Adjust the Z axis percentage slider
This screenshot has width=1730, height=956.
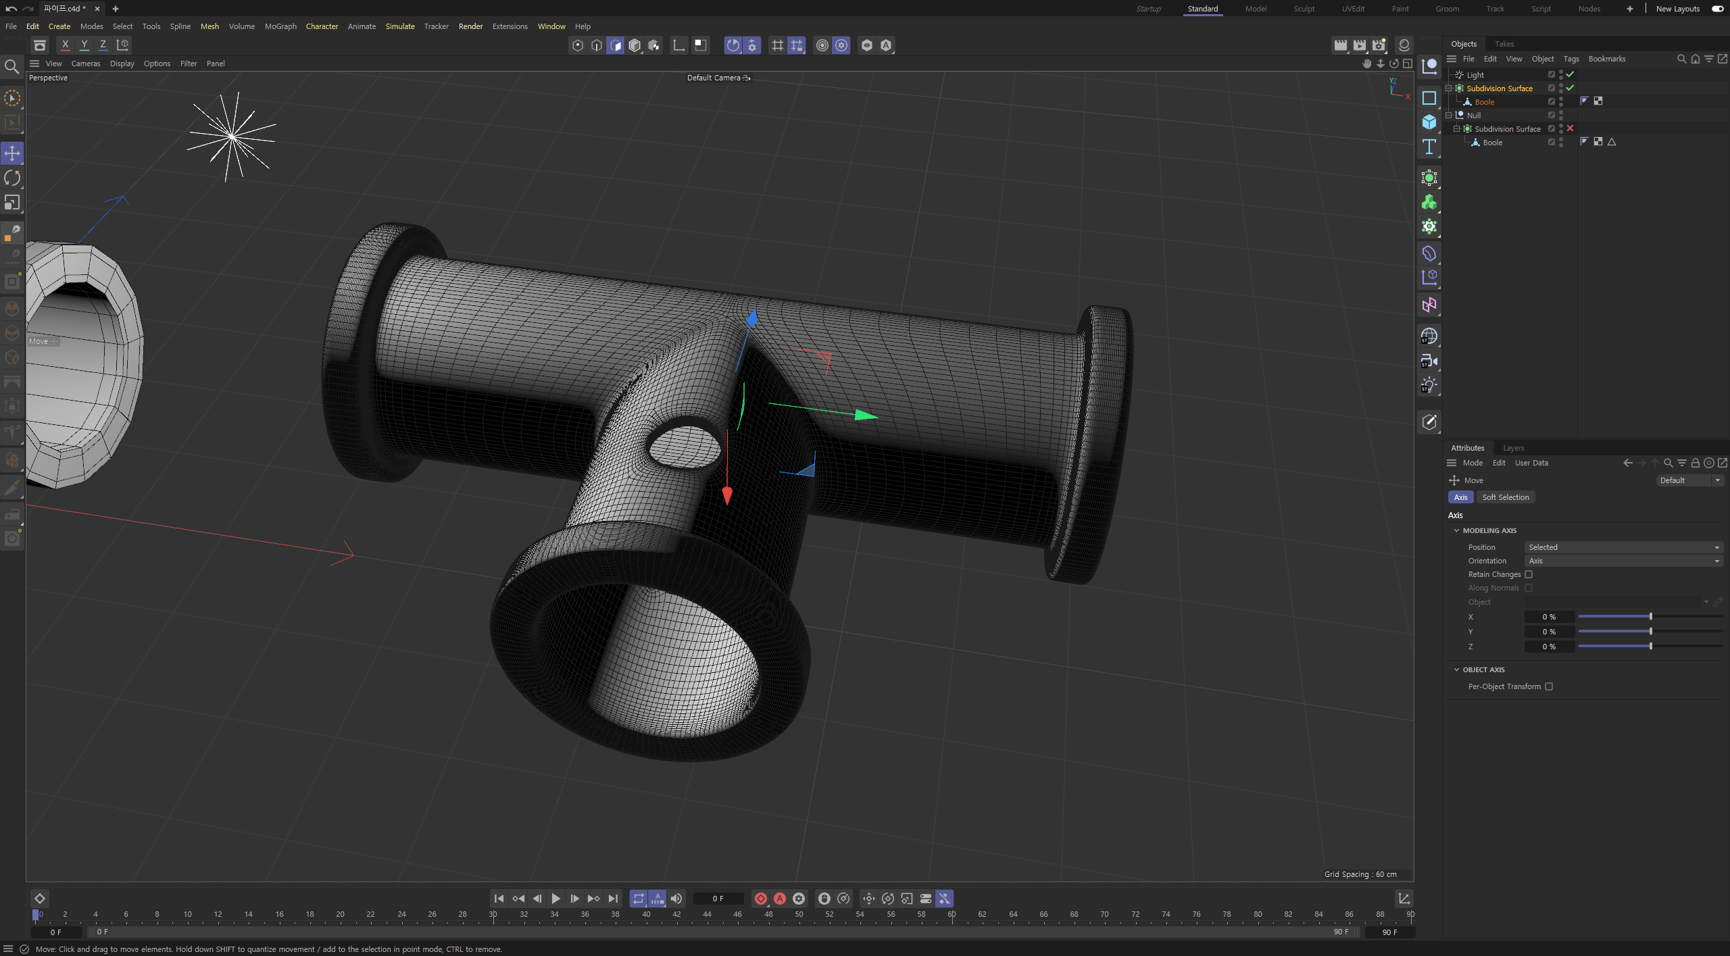[1650, 647]
